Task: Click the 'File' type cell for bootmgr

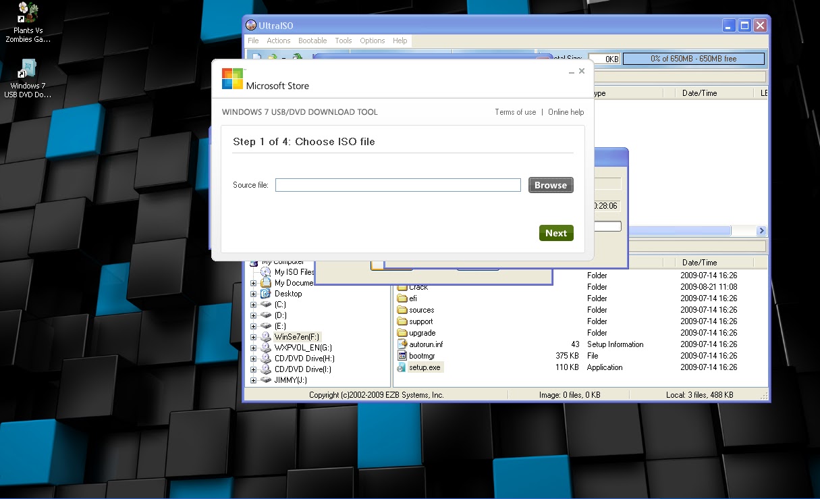Action: (593, 356)
